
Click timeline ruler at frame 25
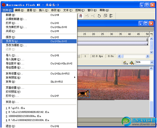tap(102, 34)
